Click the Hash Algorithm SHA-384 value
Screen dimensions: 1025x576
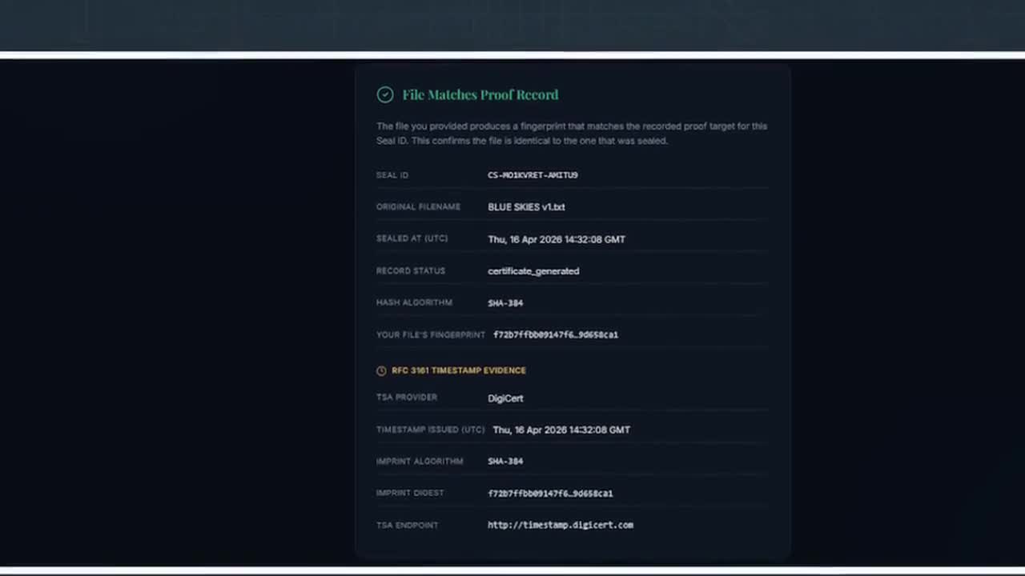(x=505, y=303)
